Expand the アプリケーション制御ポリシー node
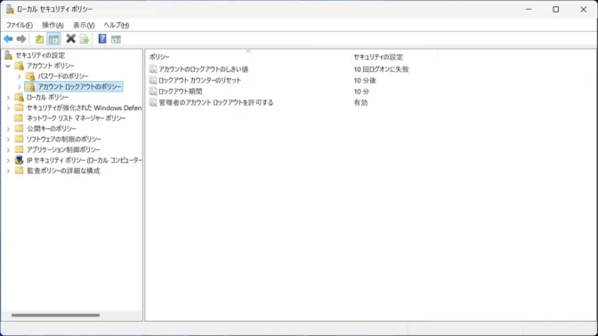The height and width of the screenshot is (336, 598). (8, 149)
